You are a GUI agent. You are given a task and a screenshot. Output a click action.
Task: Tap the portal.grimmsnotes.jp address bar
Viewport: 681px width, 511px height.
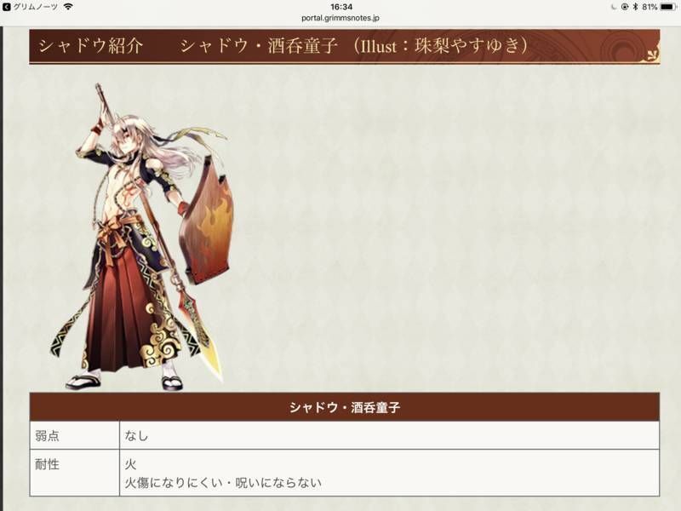coord(340,18)
